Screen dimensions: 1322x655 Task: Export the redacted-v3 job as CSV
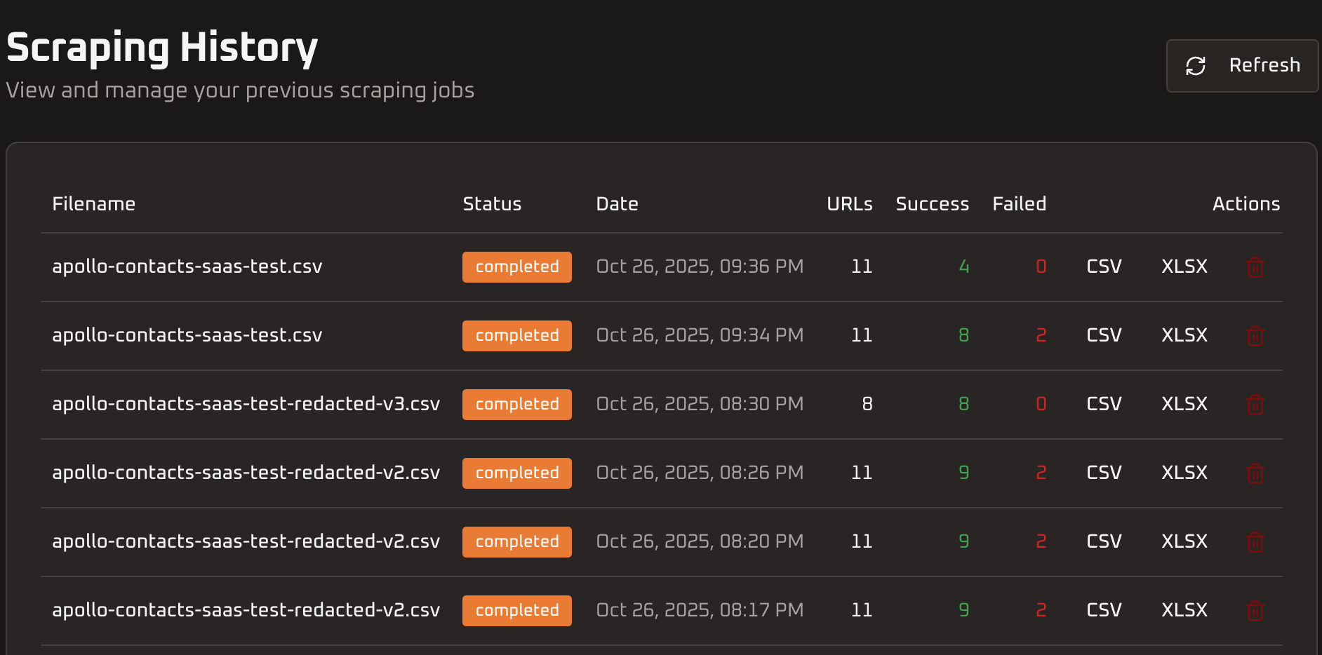(1103, 404)
